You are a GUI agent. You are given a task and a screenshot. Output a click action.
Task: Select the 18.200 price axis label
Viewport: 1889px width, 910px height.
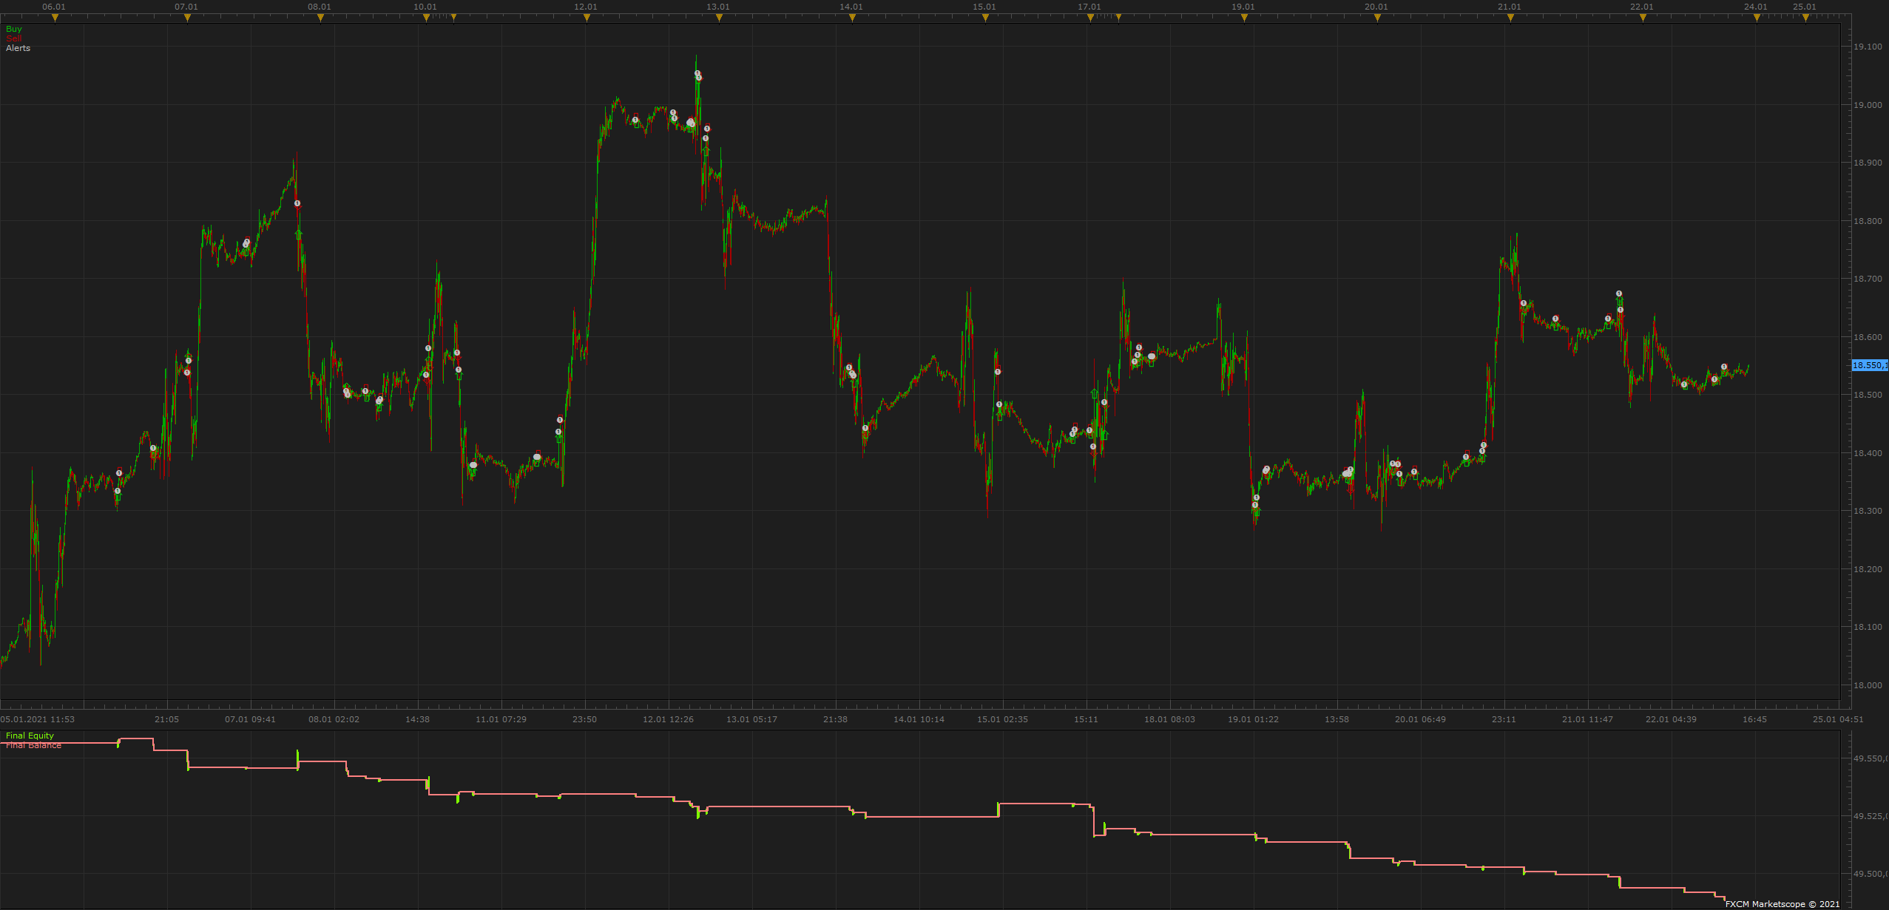(1867, 569)
